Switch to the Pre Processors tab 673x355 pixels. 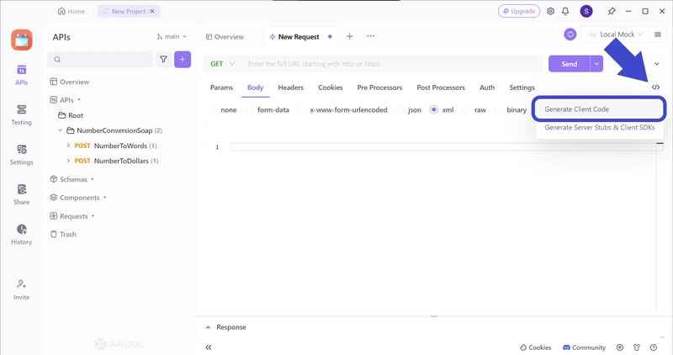[x=379, y=87]
